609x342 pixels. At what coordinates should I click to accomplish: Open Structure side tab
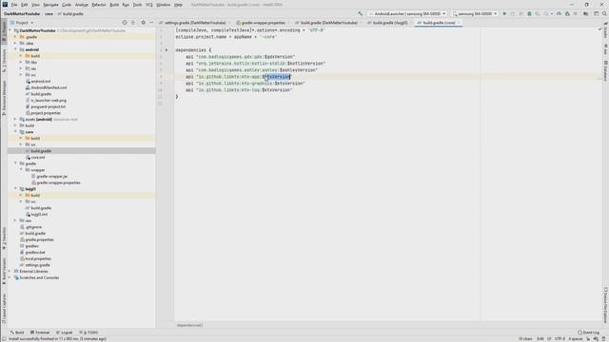(x=4, y=61)
